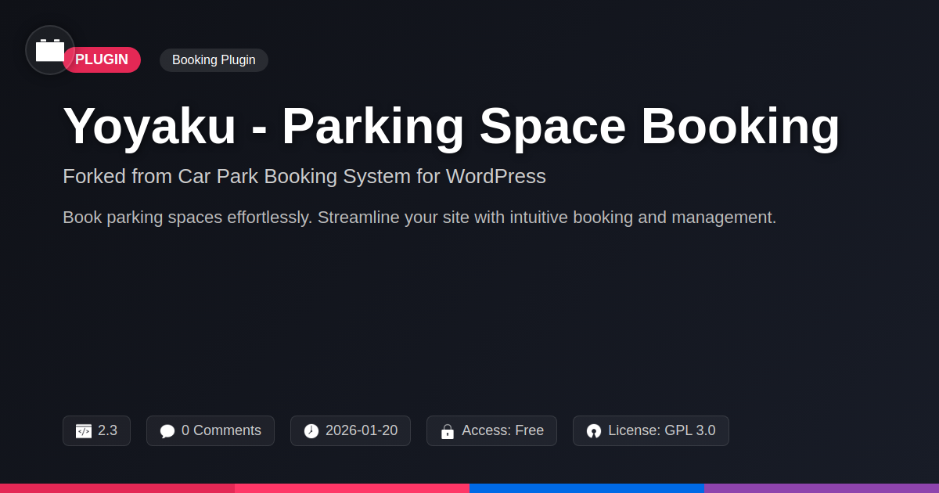The image size is (939, 493).
Task: Select the red PLUGIN badge
Action: [102, 60]
